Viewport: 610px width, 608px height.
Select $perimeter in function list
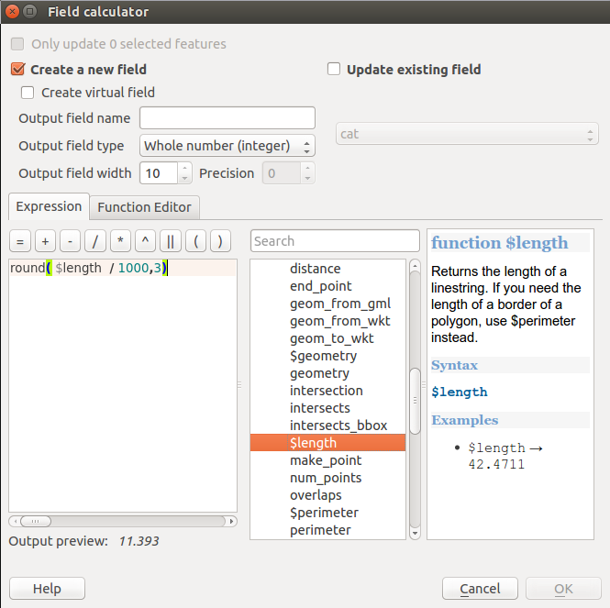324,513
